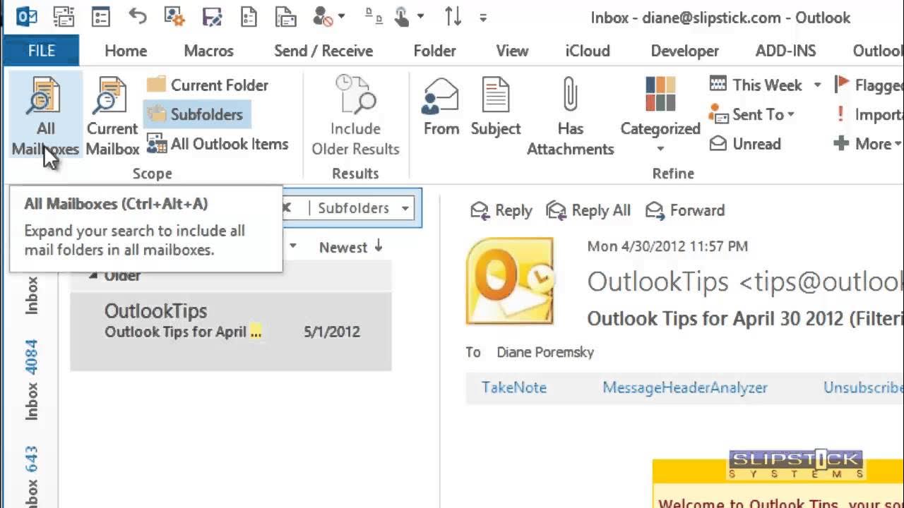
Task: Filter by Important exclamation mark
Action: click(868, 114)
